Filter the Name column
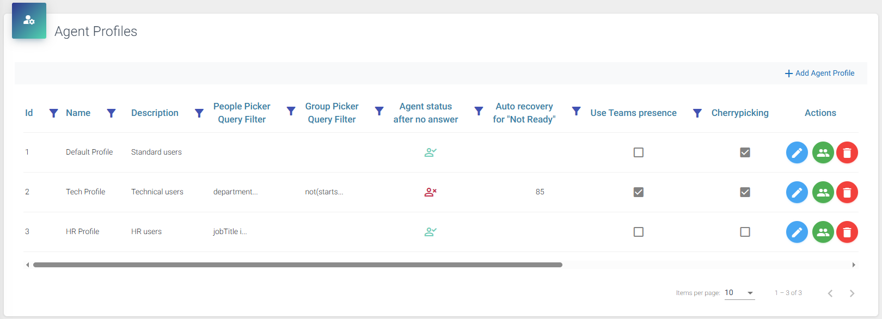This screenshot has width=882, height=319. 111,113
